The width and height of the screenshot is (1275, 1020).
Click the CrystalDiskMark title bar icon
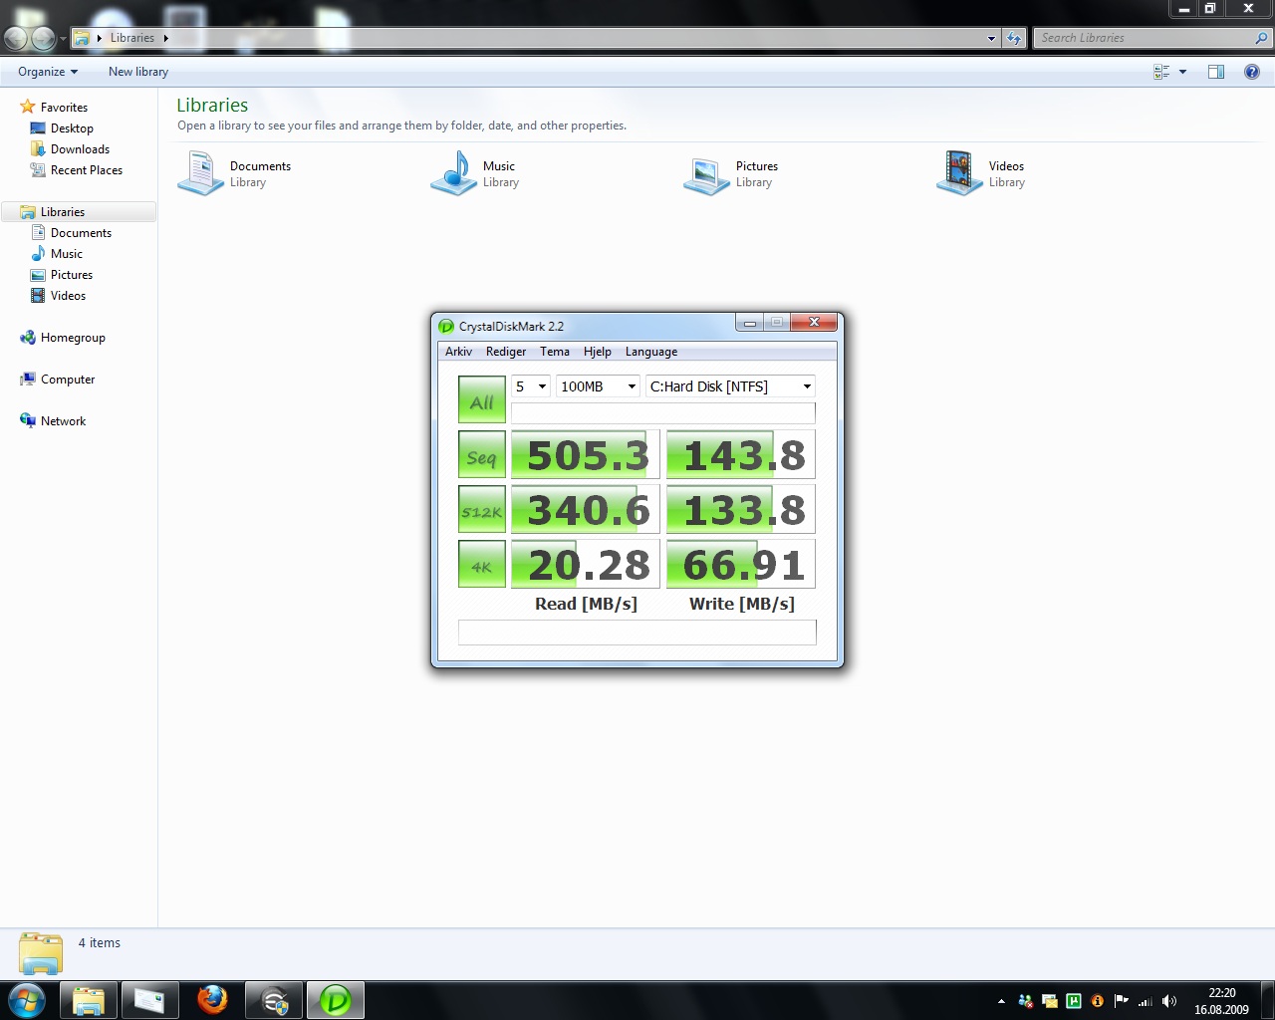click(446, 326)
